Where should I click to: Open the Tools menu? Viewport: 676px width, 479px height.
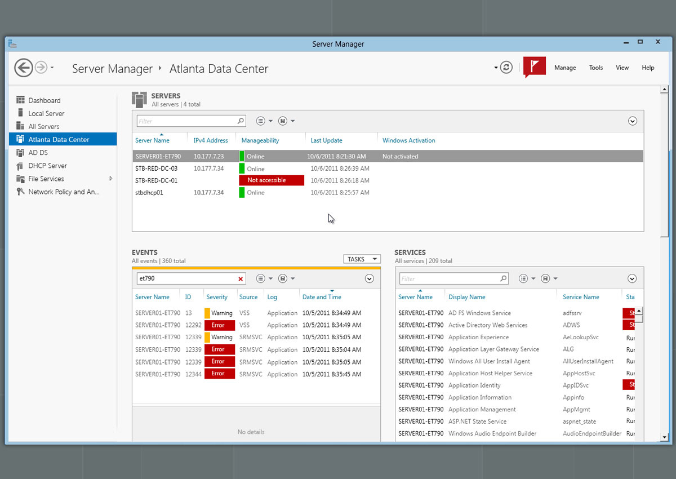pyautogui.click(x=596, y=68)
